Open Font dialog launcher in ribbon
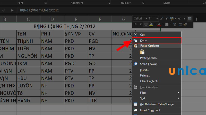The width and height of the screenshot is (206, 115). coord(46,3)
